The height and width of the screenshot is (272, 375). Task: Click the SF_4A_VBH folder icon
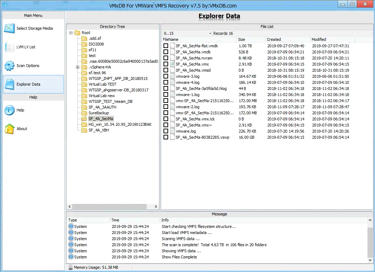click(x=84, y=130)
